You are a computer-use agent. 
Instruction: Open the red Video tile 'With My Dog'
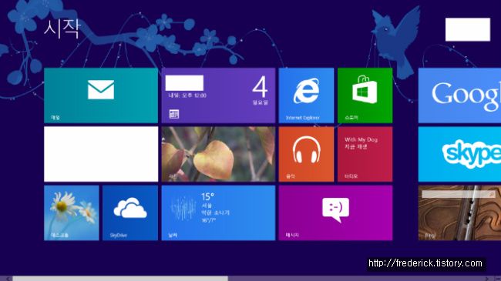point(365,154)
